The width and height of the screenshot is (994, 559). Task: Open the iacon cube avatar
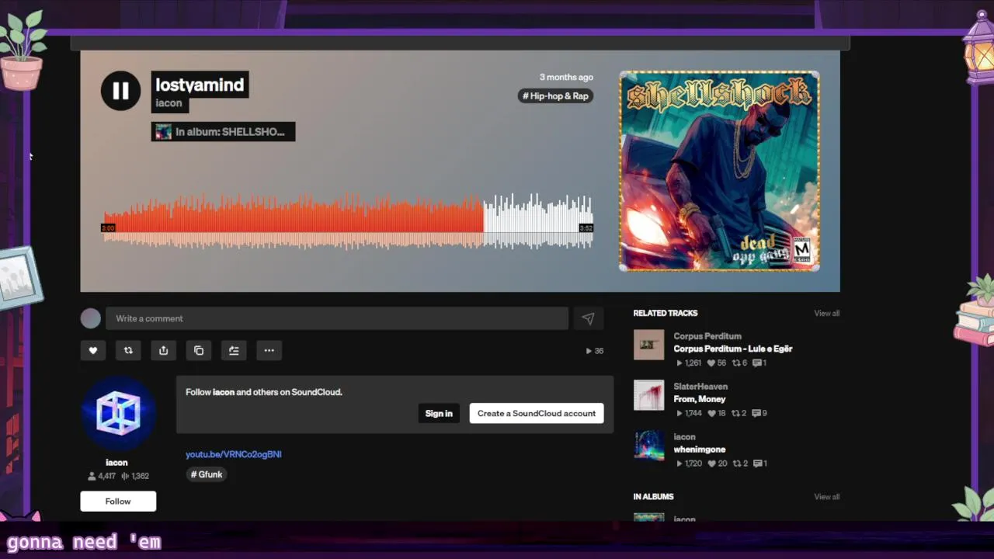(x=118, y=413)
